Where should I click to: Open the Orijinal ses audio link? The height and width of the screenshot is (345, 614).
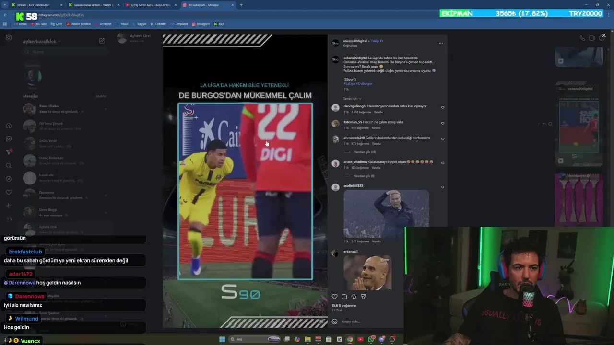(x=350, y=46)
